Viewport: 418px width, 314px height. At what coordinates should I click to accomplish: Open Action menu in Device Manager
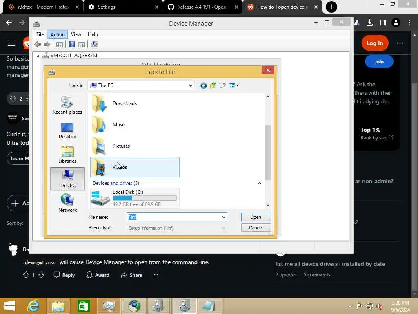click(58, 34)
